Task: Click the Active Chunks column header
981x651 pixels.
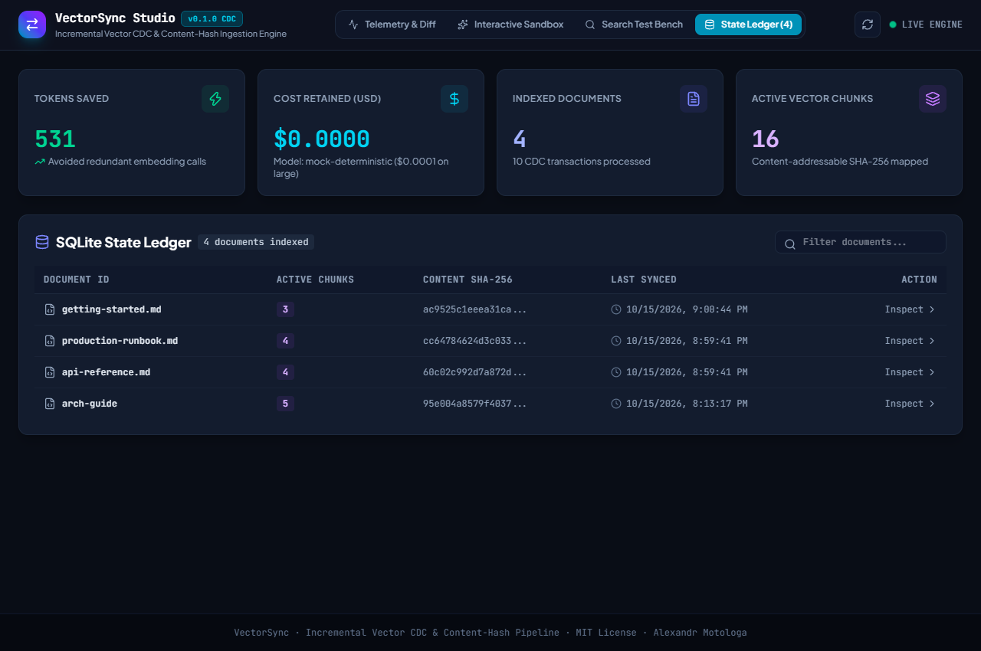Action: (x=315, y=280)
